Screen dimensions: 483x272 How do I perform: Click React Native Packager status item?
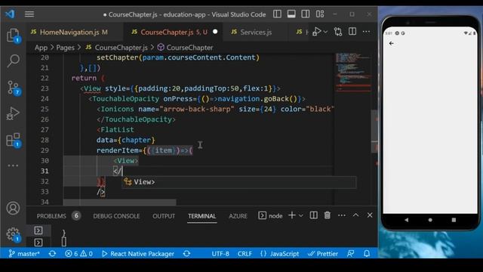(x=137, y=254)
